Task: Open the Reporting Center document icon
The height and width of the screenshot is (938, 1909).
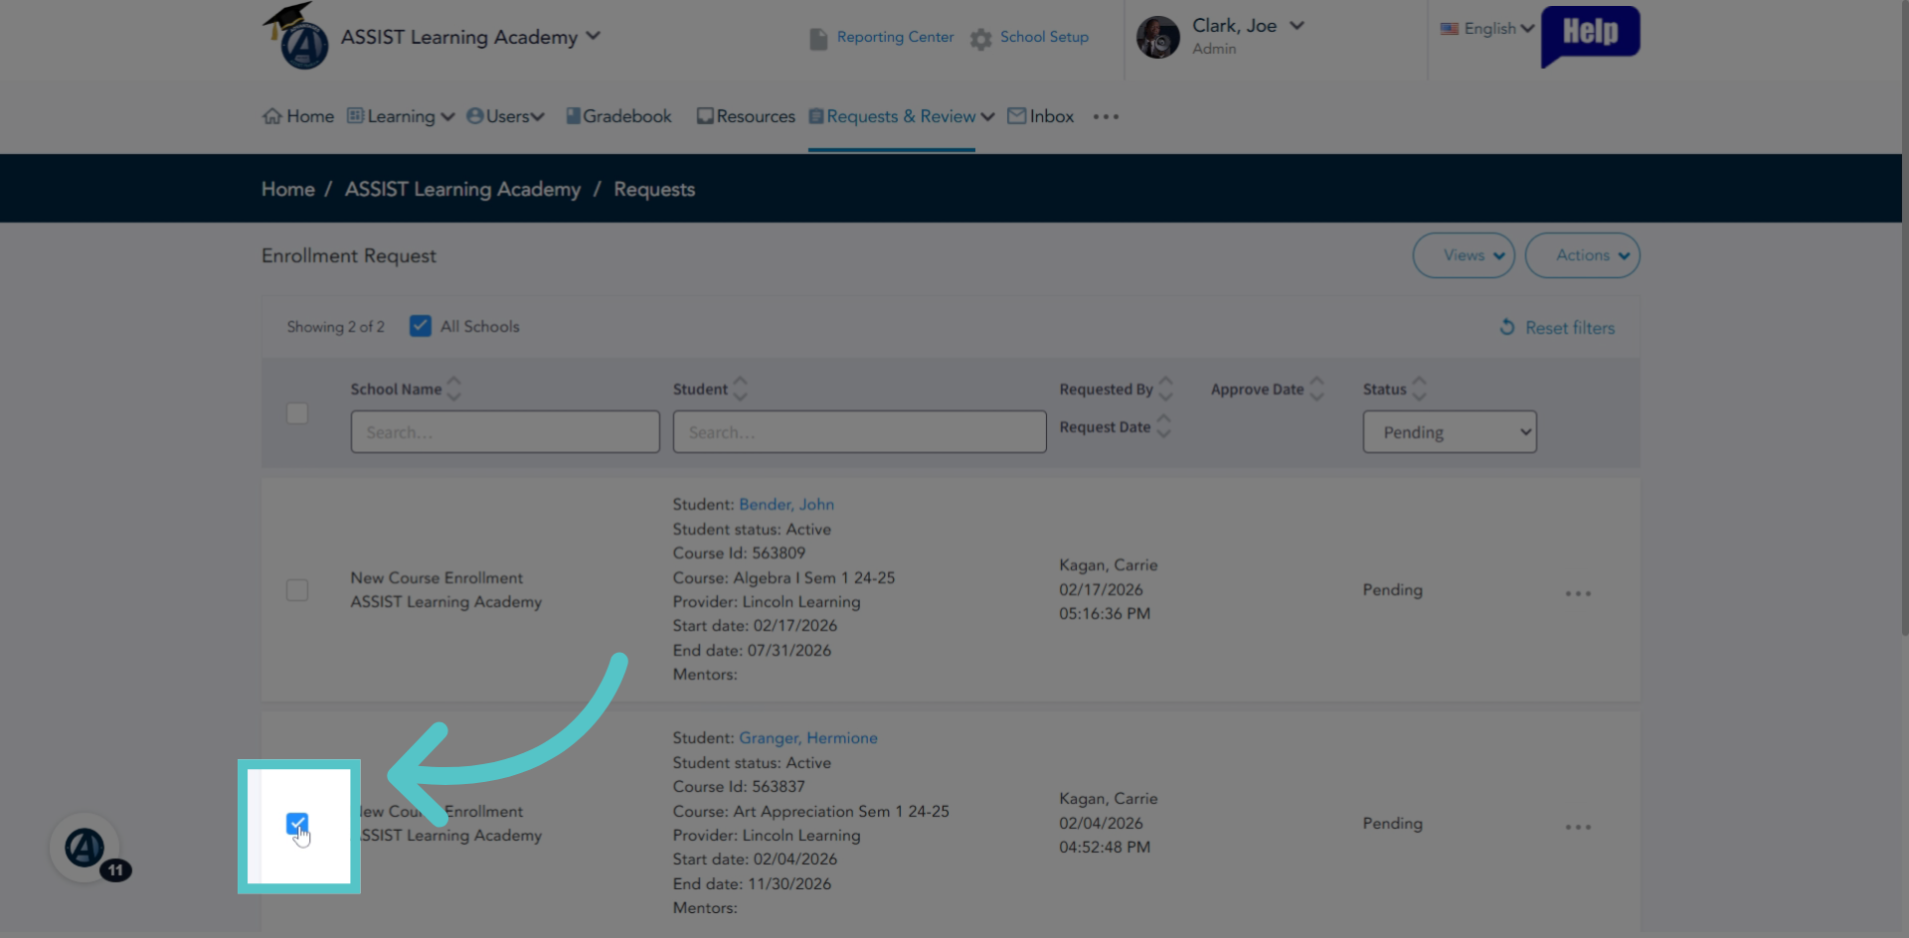Action: [818, 38]
